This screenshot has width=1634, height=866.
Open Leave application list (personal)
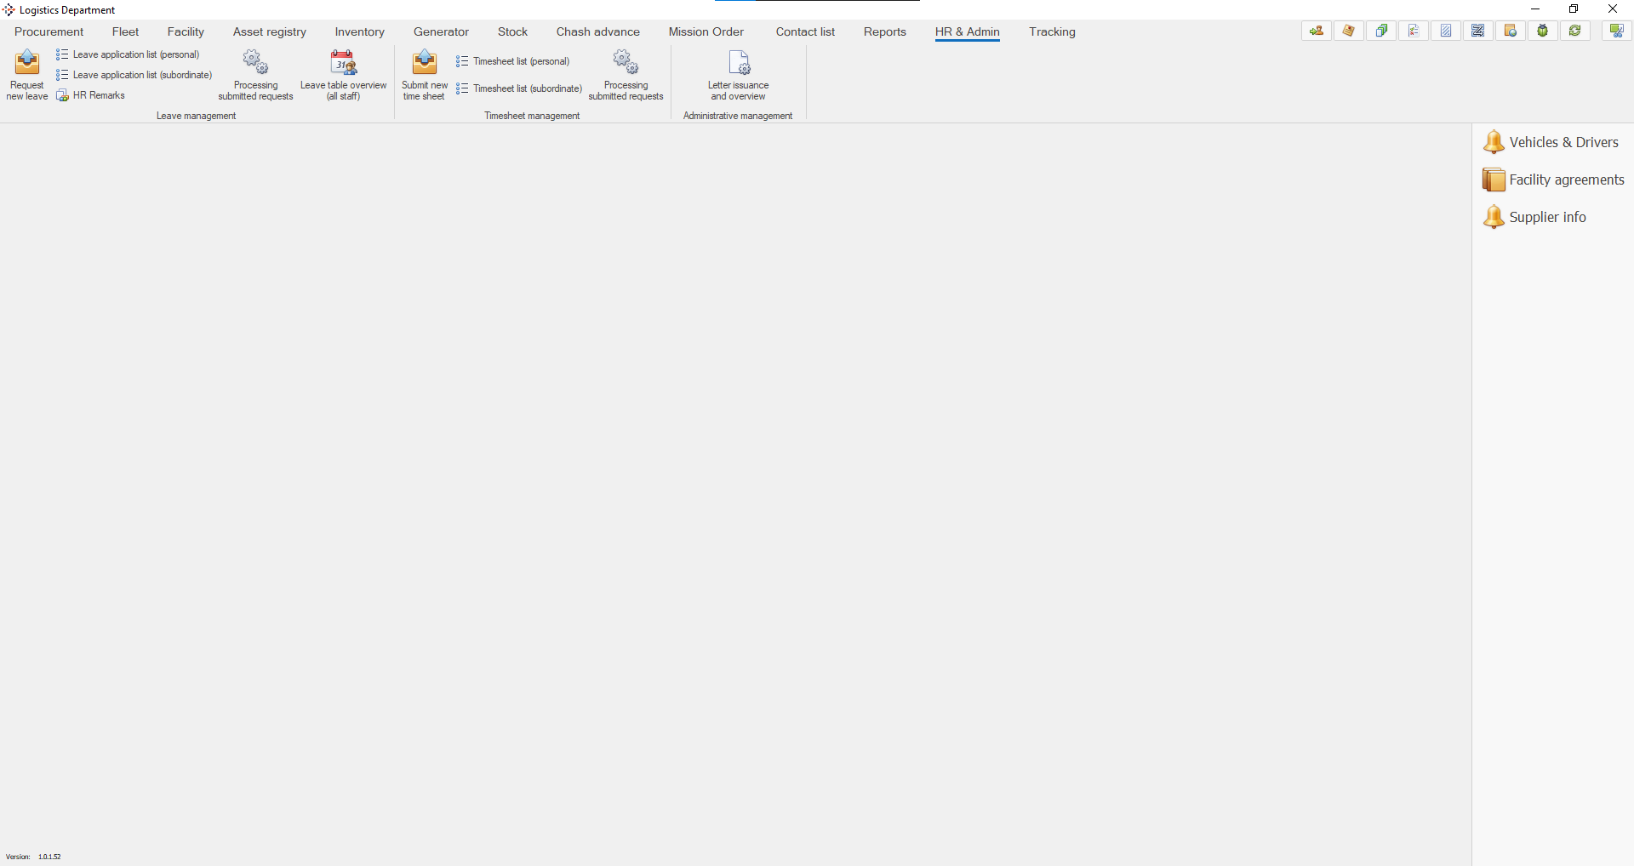[135, 54]
